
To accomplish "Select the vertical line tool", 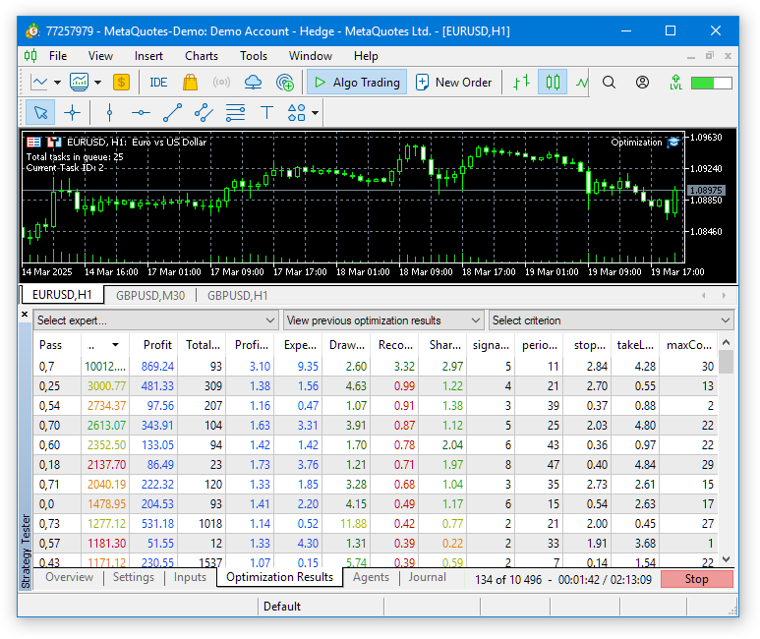I will click(x=109, y=112).
